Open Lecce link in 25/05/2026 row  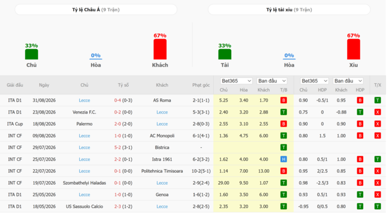85,195
